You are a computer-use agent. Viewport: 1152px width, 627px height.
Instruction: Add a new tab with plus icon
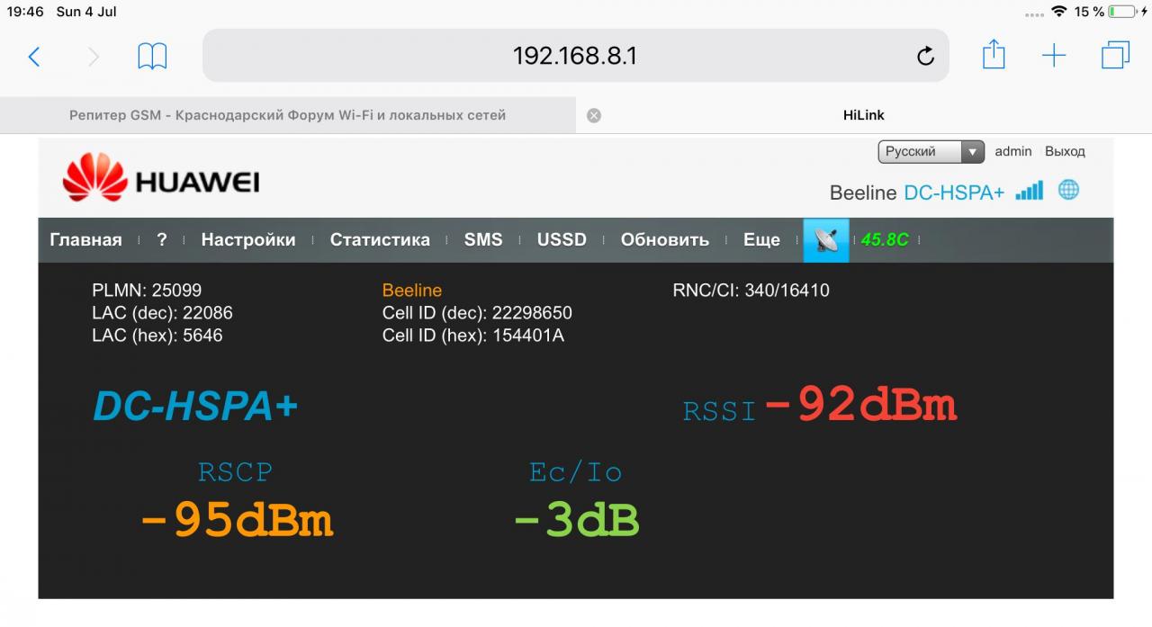[1054, 56]
